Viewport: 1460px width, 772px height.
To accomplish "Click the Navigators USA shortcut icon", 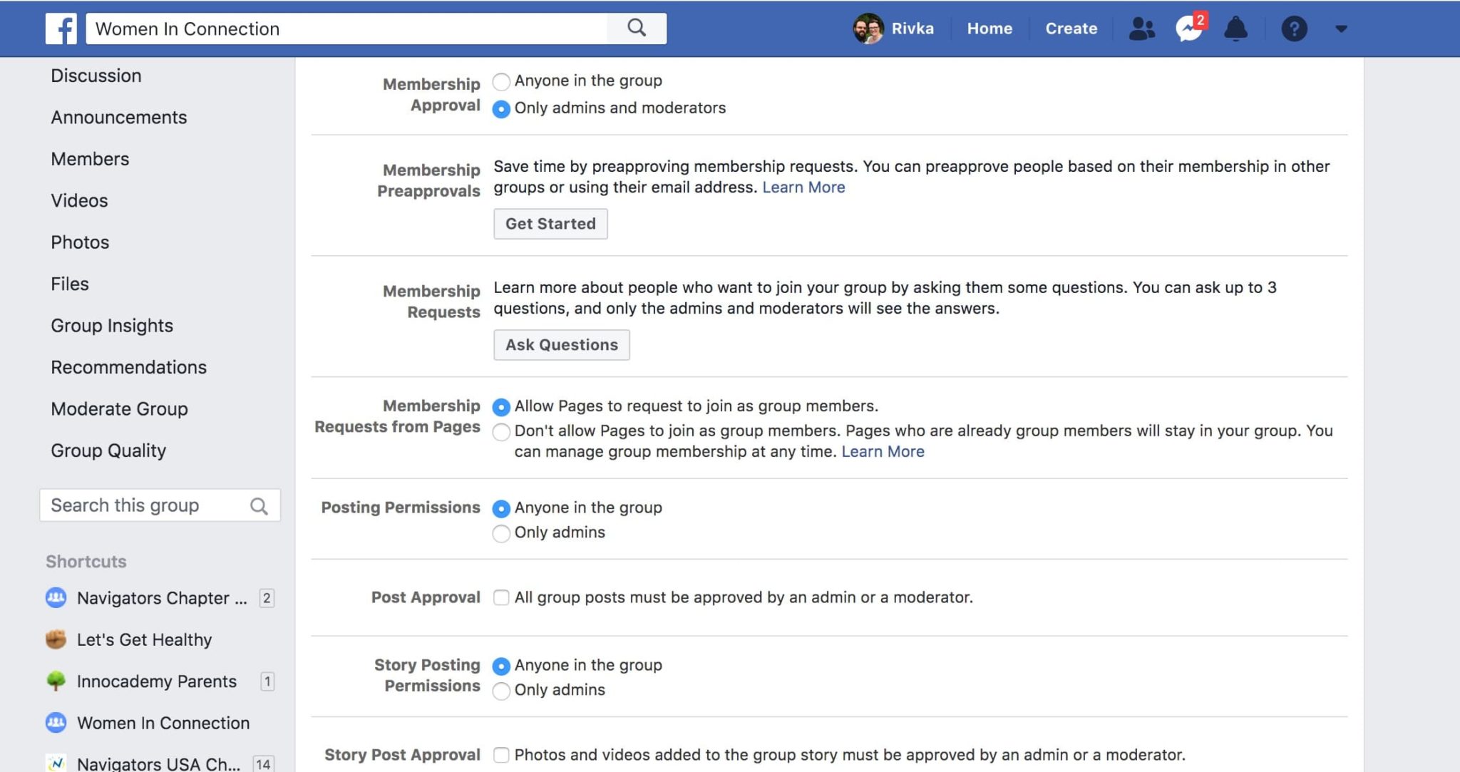I will coord(56,763).
